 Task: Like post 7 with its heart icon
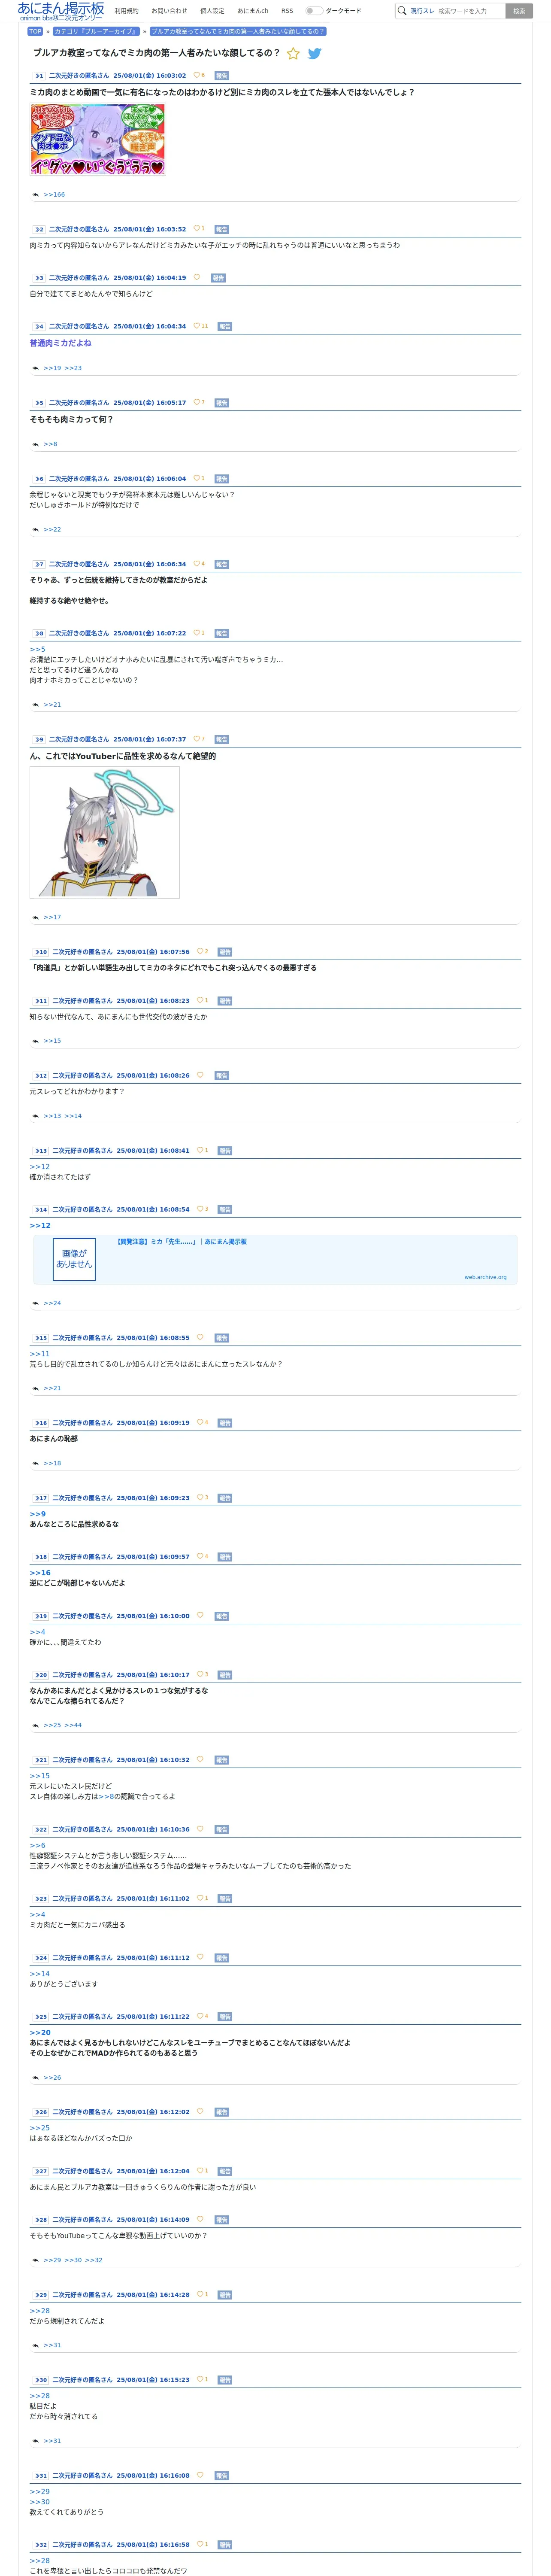tap(196, 564)
